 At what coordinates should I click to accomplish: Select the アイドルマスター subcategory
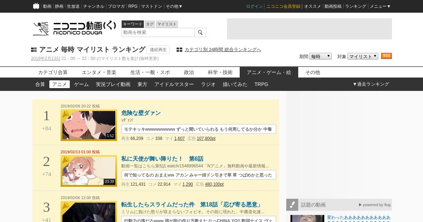(x=174, y=84)
